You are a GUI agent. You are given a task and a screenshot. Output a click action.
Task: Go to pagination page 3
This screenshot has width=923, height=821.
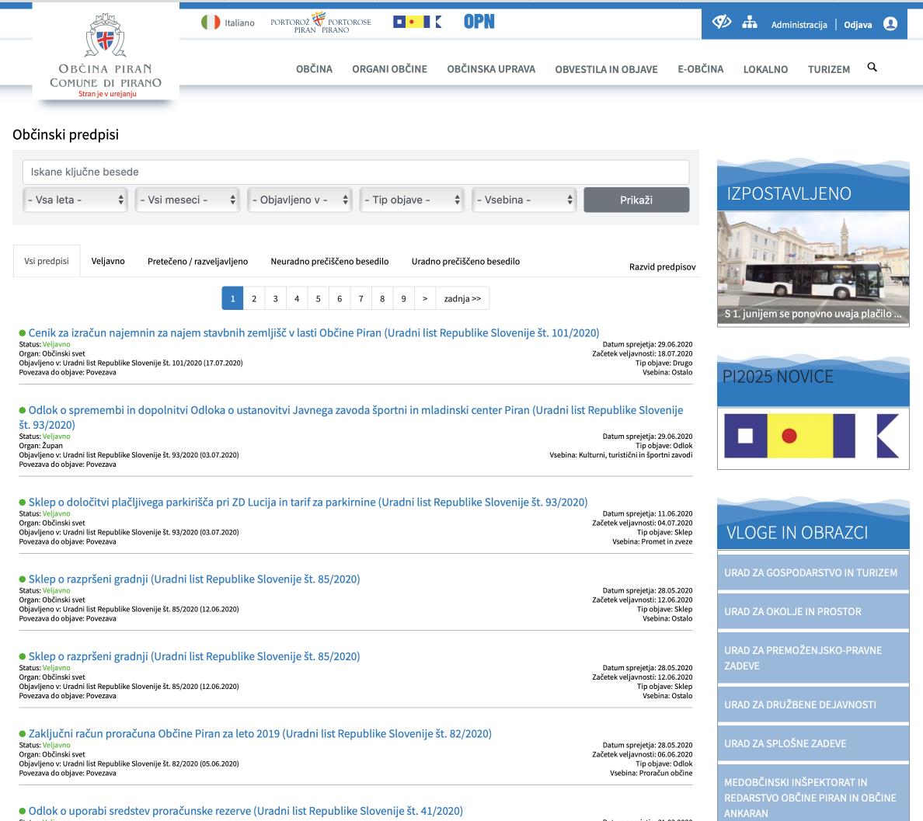[x=276, y=298]
